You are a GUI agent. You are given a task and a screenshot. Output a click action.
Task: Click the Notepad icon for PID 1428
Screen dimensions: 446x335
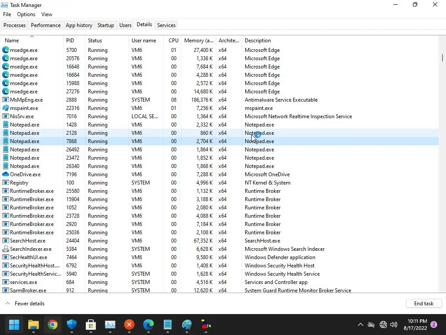point(5,124)
